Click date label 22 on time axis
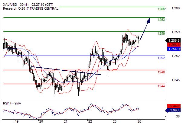 pos(90,121)
